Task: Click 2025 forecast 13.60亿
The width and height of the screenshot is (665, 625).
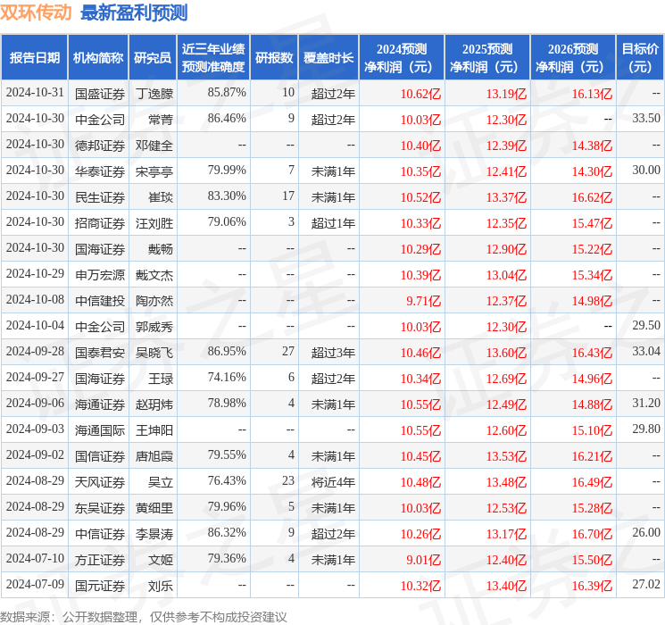Action: click(x=506, y=353)
